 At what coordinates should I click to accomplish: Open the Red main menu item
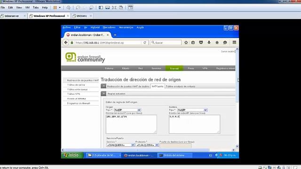pos(141,69)
